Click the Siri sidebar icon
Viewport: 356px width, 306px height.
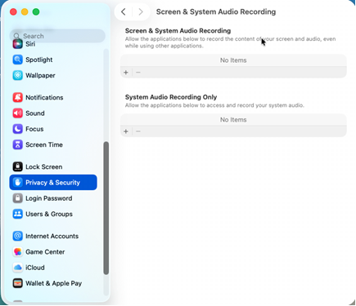tap(18, 44)
